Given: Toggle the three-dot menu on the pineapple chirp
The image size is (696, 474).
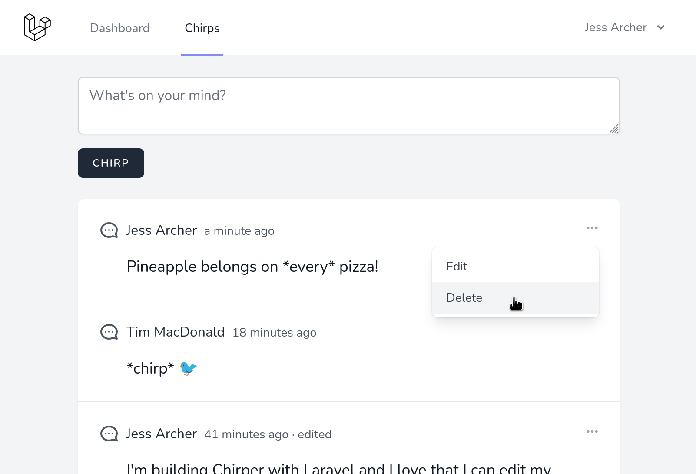Looking at the screenshot, I should pyautogui.click(x=592, y=228).
